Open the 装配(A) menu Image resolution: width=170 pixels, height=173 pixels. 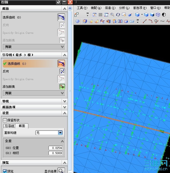96,8
